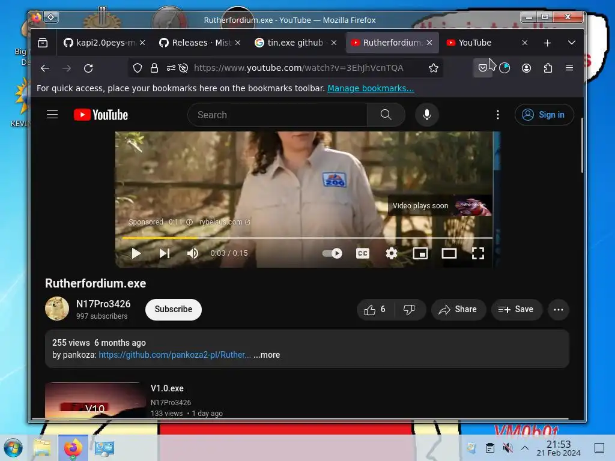The image size is (615, 461).
Task: Open a new tab with plus
Action: pos(547,43)
